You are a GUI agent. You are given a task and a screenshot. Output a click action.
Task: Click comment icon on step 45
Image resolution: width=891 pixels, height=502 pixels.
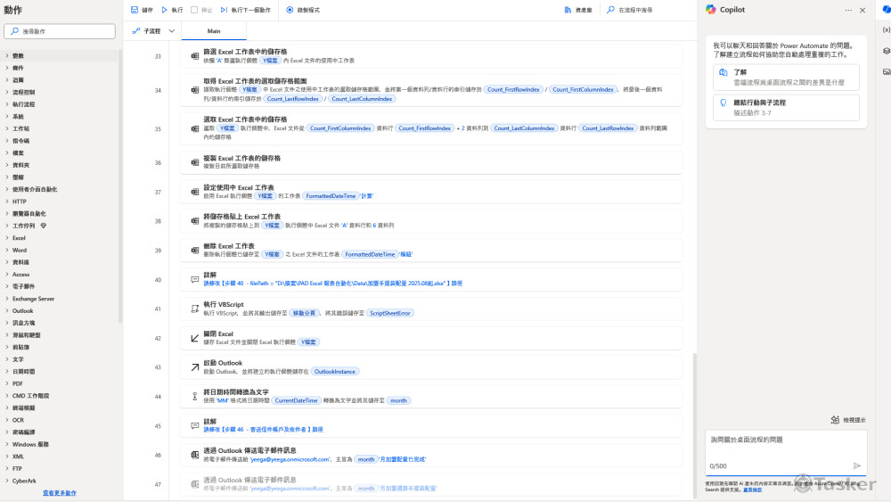(x=195, y=425)
